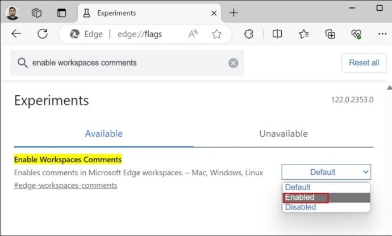
Task: Open the tab actions menu icon
Action: click(61, 12)
